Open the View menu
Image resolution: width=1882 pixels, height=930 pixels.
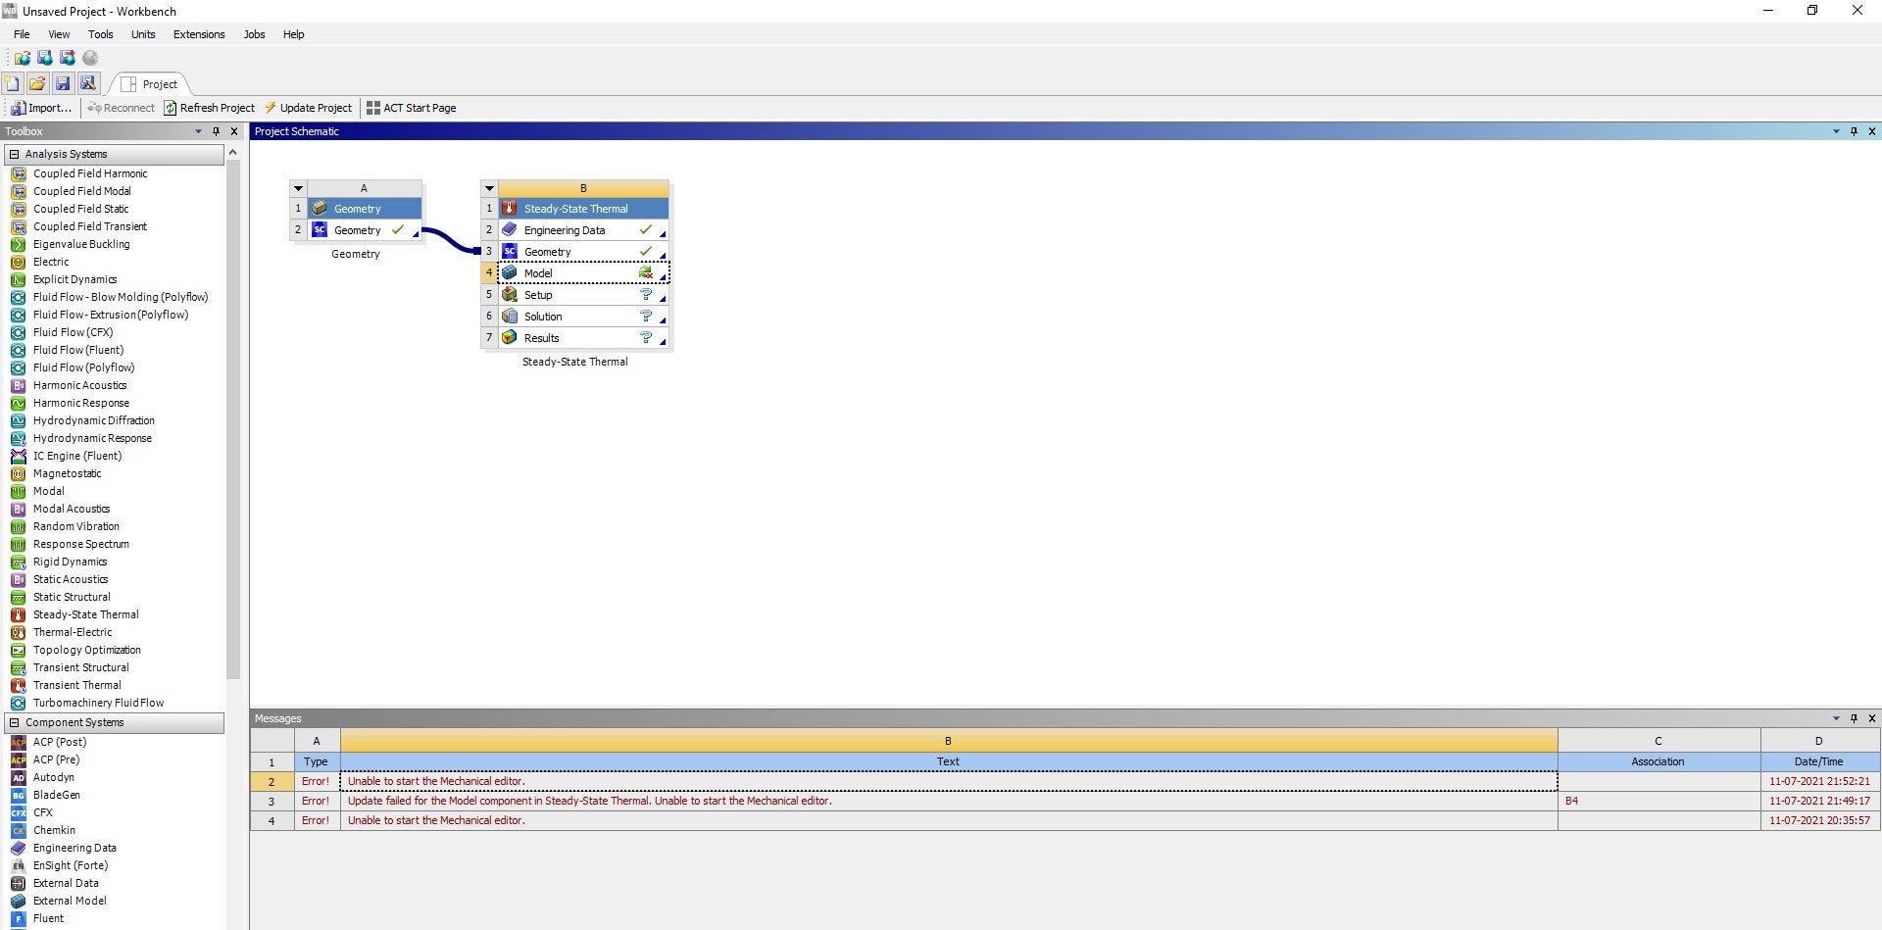point(59,34)
